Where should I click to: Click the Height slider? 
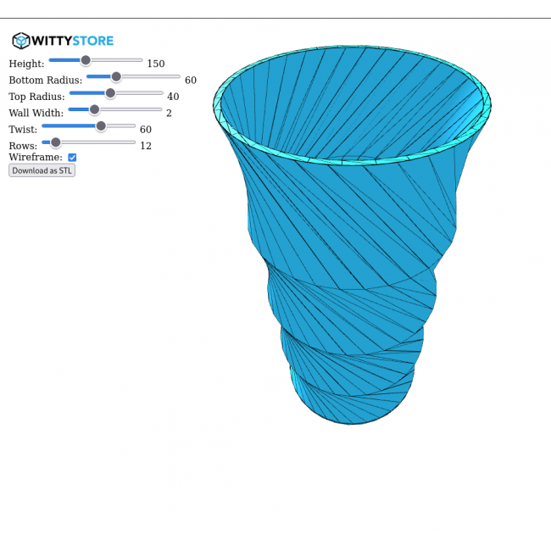point(96,60)
